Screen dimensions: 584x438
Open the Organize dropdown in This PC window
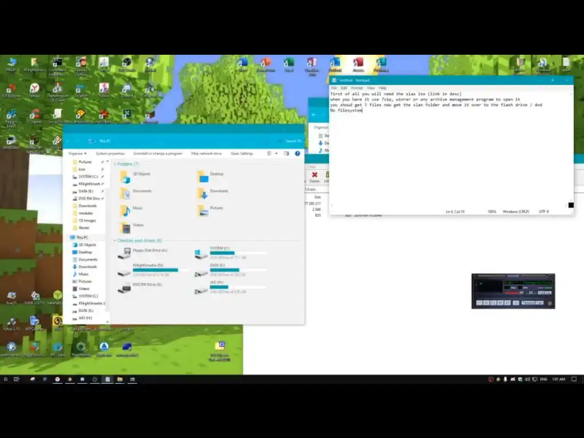[78, 153]
